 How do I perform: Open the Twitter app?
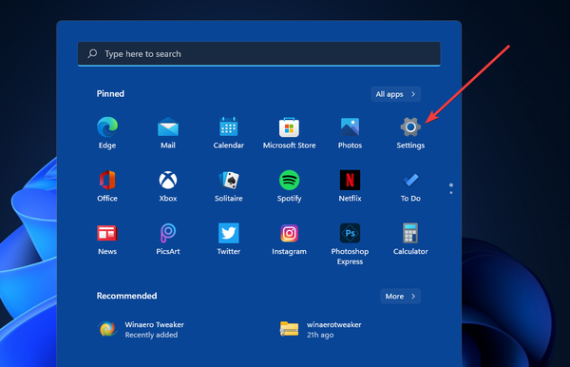click(229, 239)
